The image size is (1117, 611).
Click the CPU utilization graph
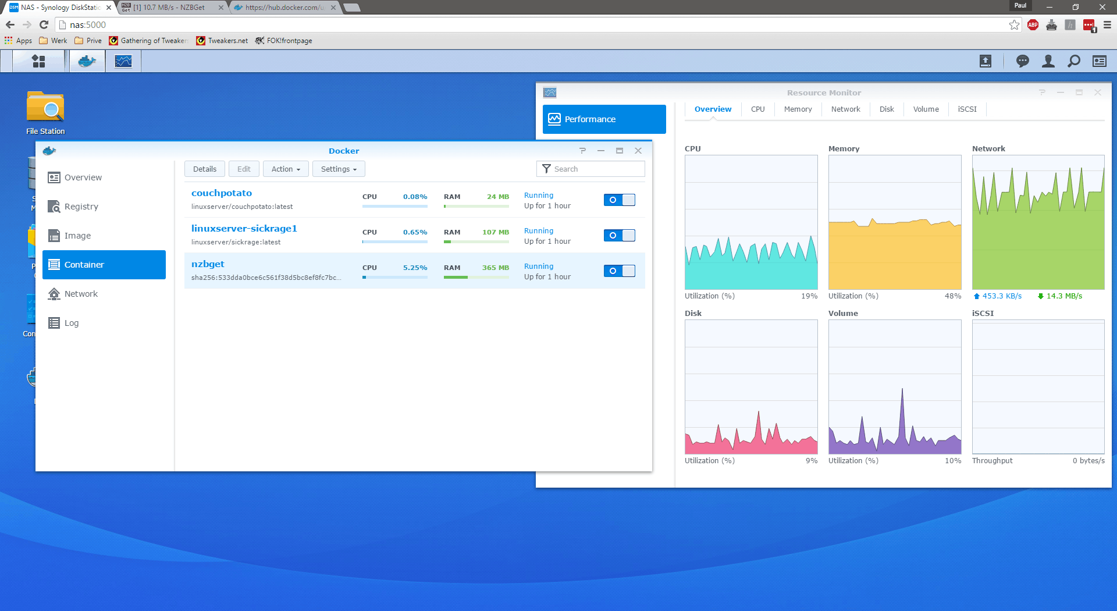click(x=751, y=222)
